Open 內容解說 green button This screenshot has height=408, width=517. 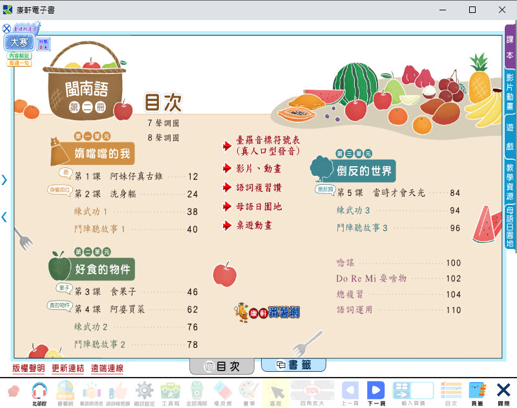19,56
